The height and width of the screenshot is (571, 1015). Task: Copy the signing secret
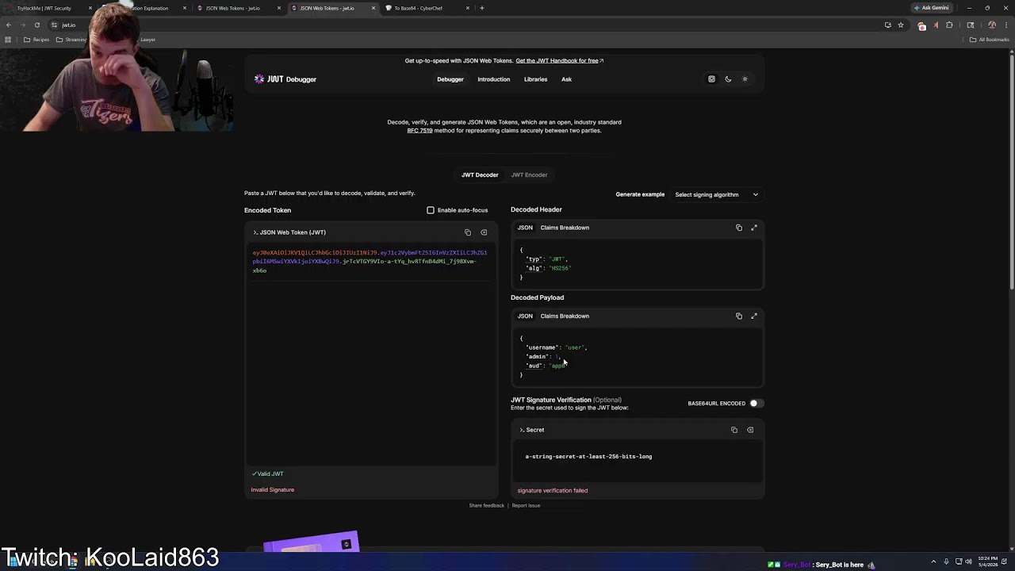(734, 430)
